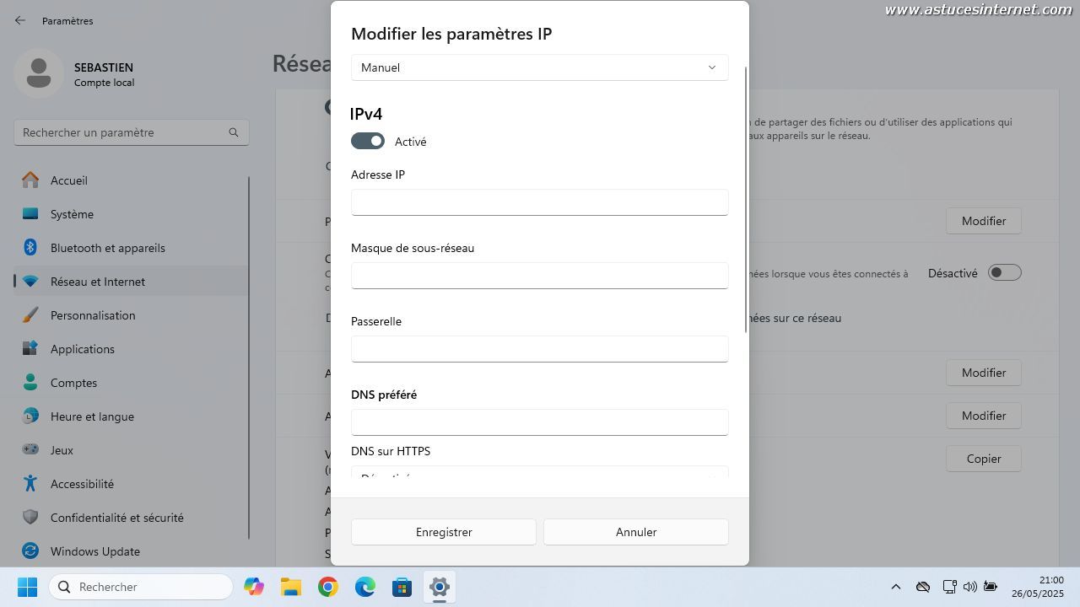This screenshot has width=1080, height=607.
Task: Click the OneDrive cloud tray icon
Action: 923,587
